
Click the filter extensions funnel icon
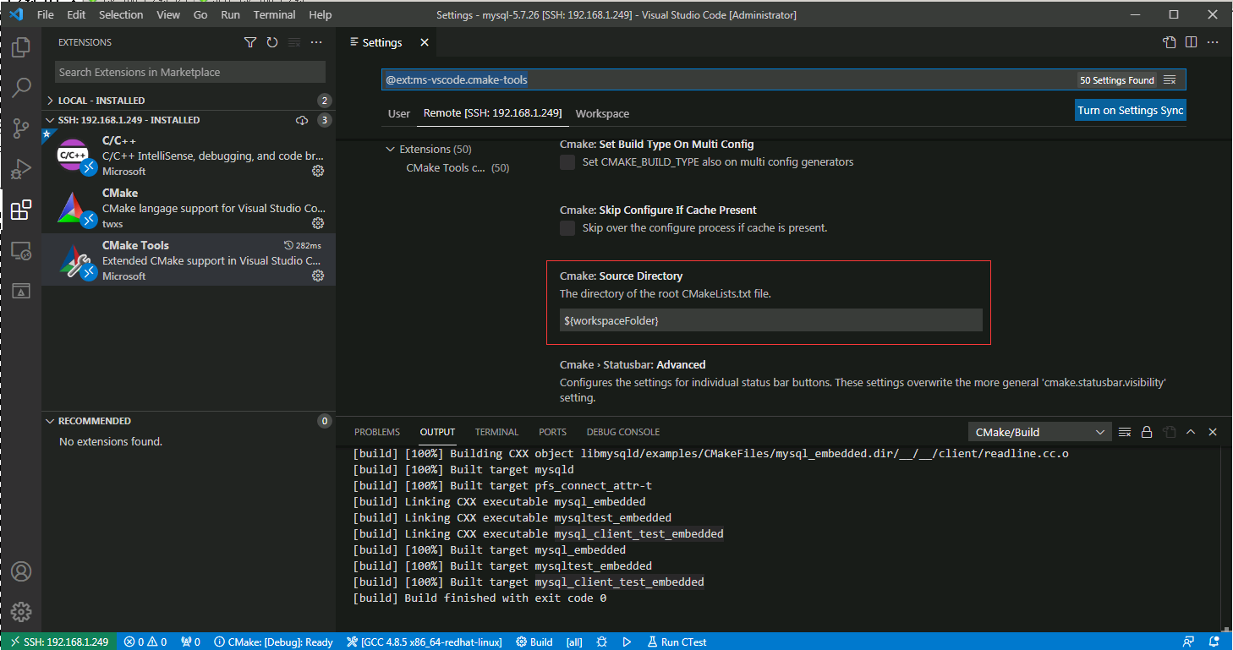coord(250,42)
